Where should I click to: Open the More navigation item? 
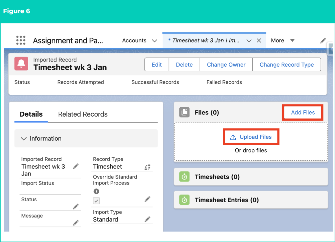pyautogui.click(x=277, y=40)
